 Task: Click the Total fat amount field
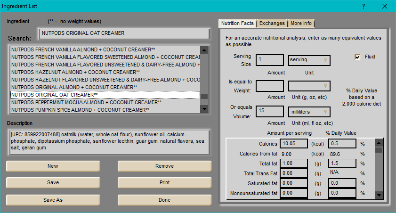(294, 164)
